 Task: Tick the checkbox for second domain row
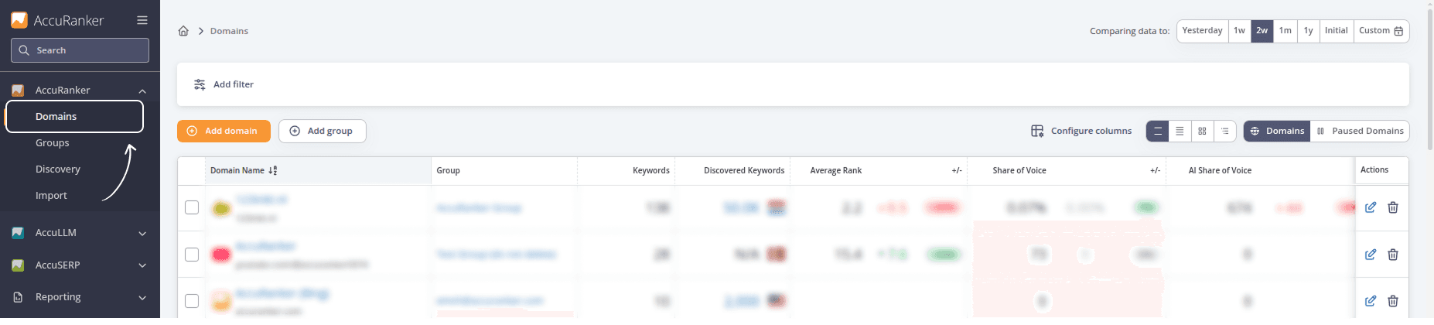coord(192,255)
